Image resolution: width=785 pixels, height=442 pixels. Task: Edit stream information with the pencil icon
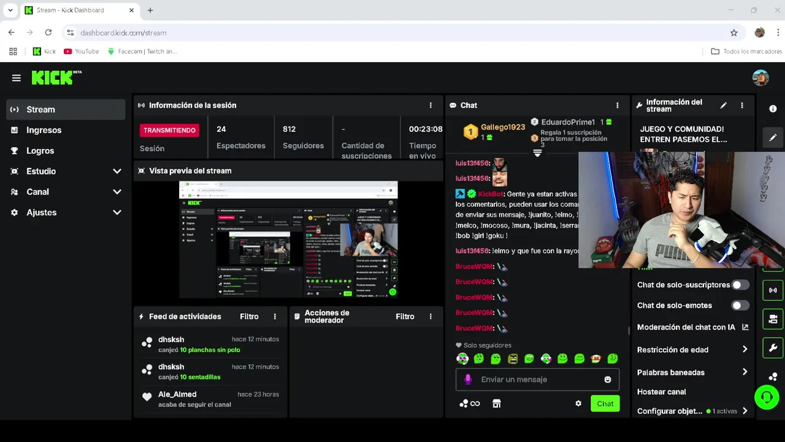coord(724,105)
